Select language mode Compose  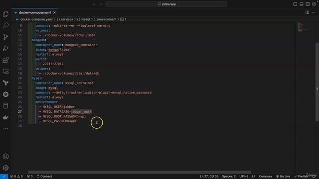[x=266, y=177]
